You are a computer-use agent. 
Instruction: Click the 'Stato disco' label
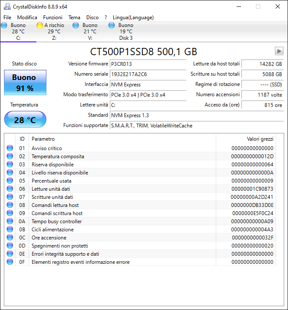tap(24, 64)
